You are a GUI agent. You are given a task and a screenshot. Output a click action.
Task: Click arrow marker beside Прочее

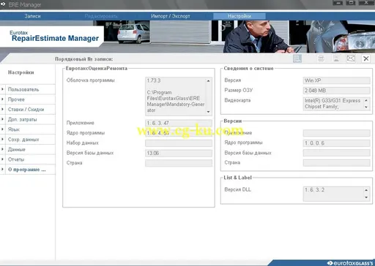coord(2,99)
